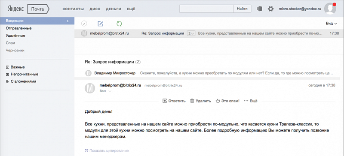Open the Ещё message actions menu
The image size is (344, 156).
click(251, 101)
